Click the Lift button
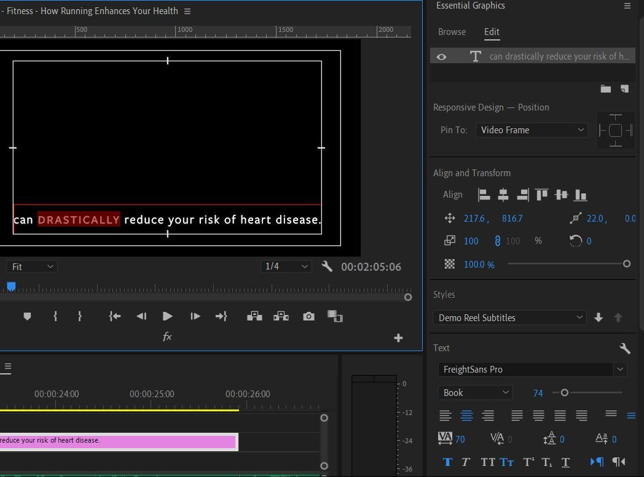Image resolution: width=644 pixels, height=477 pixels. [254, 316]
